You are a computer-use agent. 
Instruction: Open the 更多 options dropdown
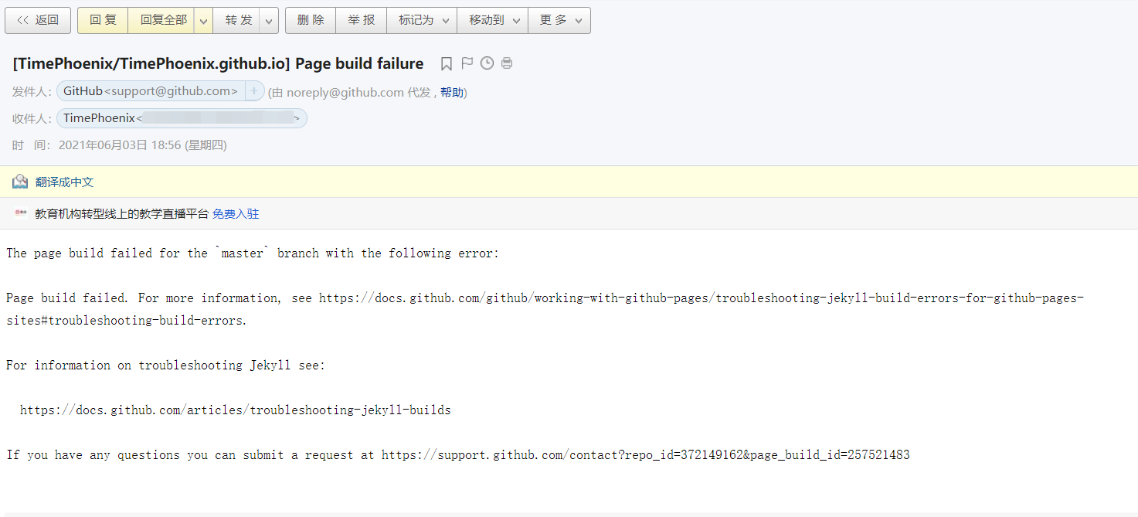click(559, 20)
